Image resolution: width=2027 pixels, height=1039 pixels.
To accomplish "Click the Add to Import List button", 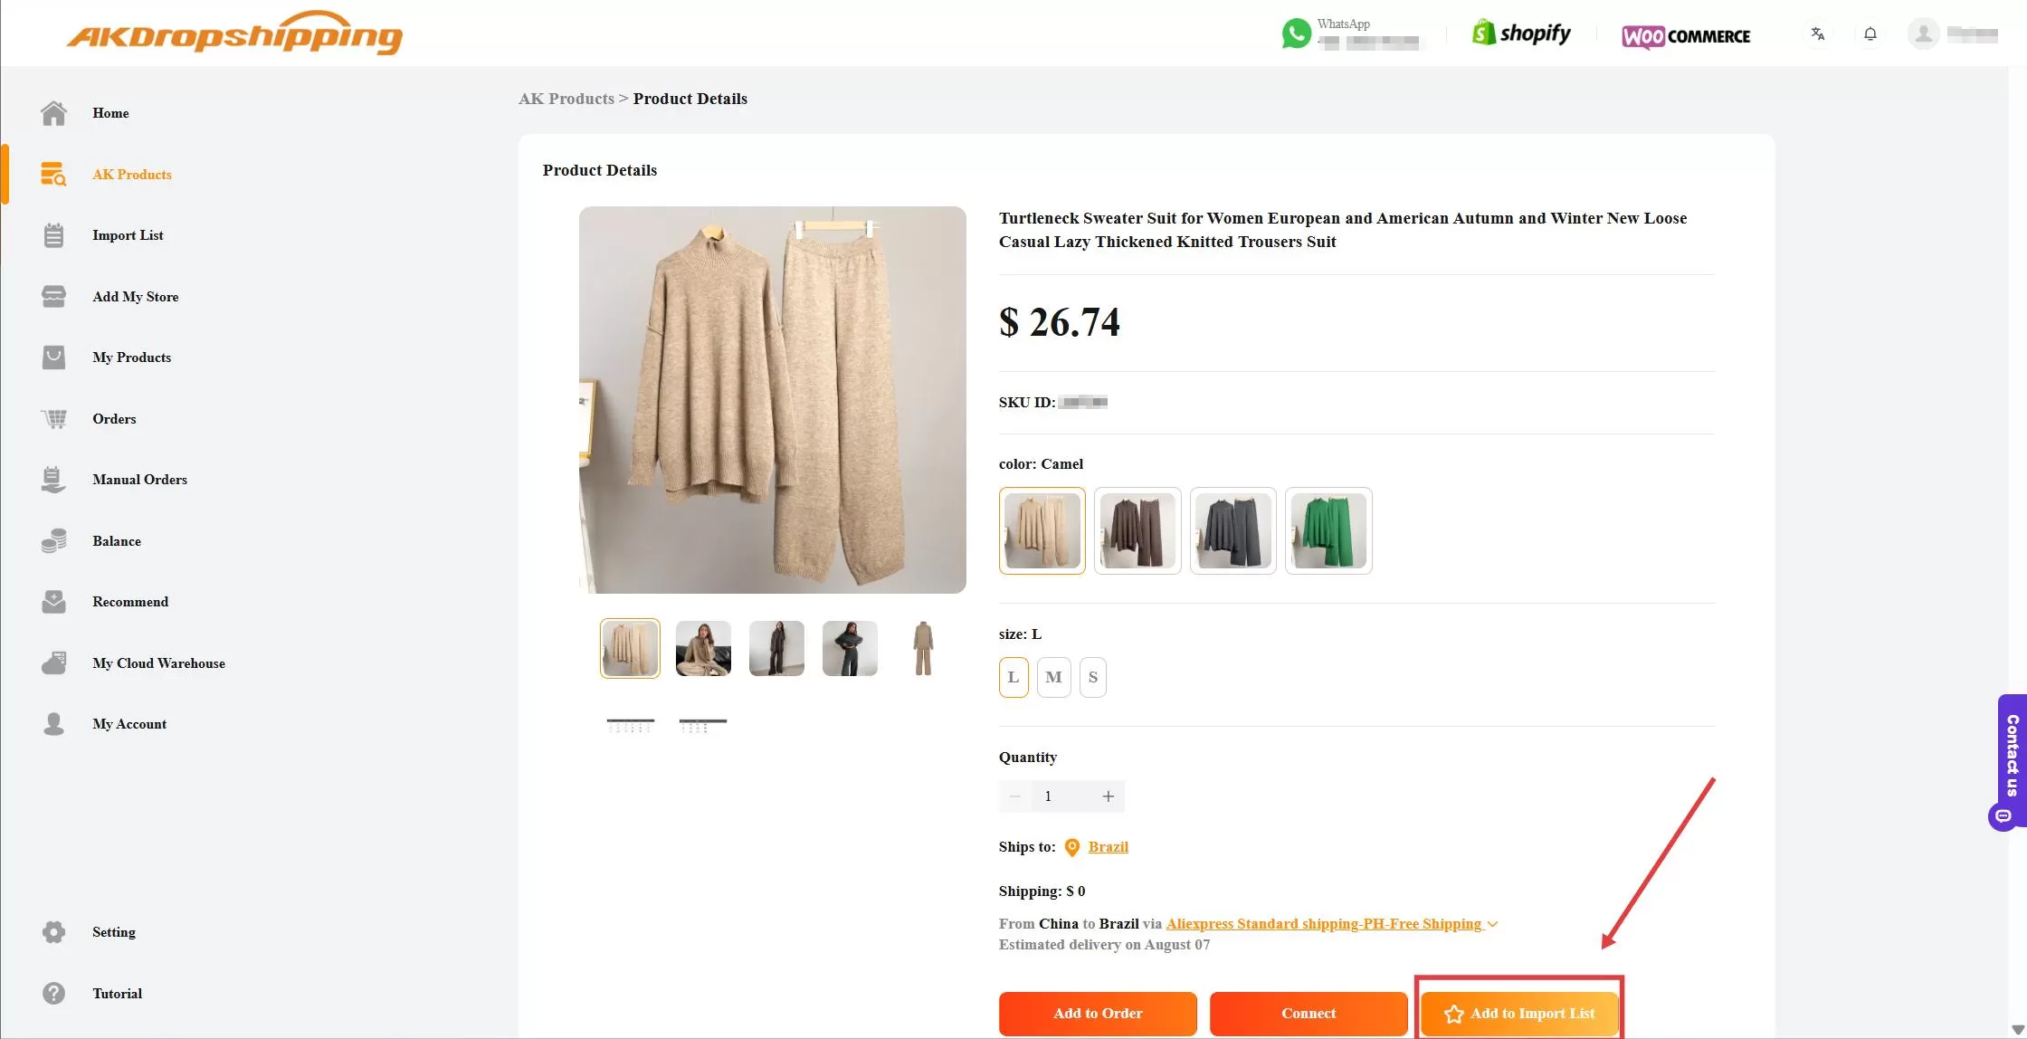I will pyautogui.click(x=1519, y=1014).
